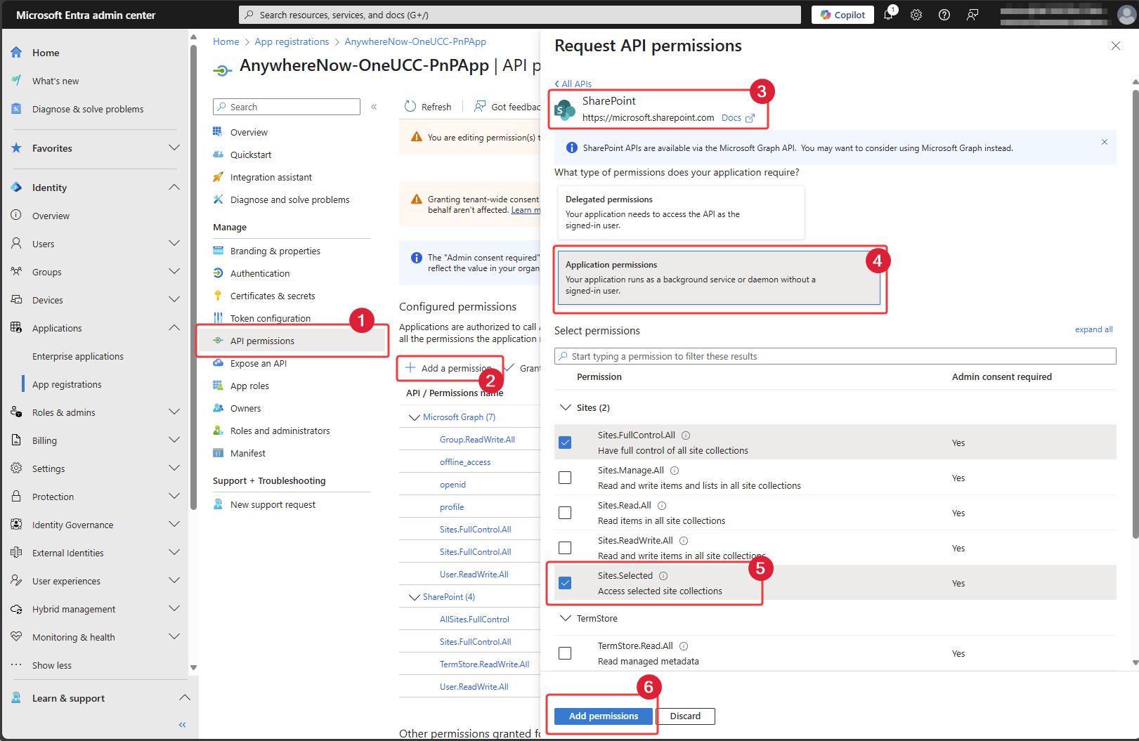Click Devices icon in sidebar

[x=16, y=300]
